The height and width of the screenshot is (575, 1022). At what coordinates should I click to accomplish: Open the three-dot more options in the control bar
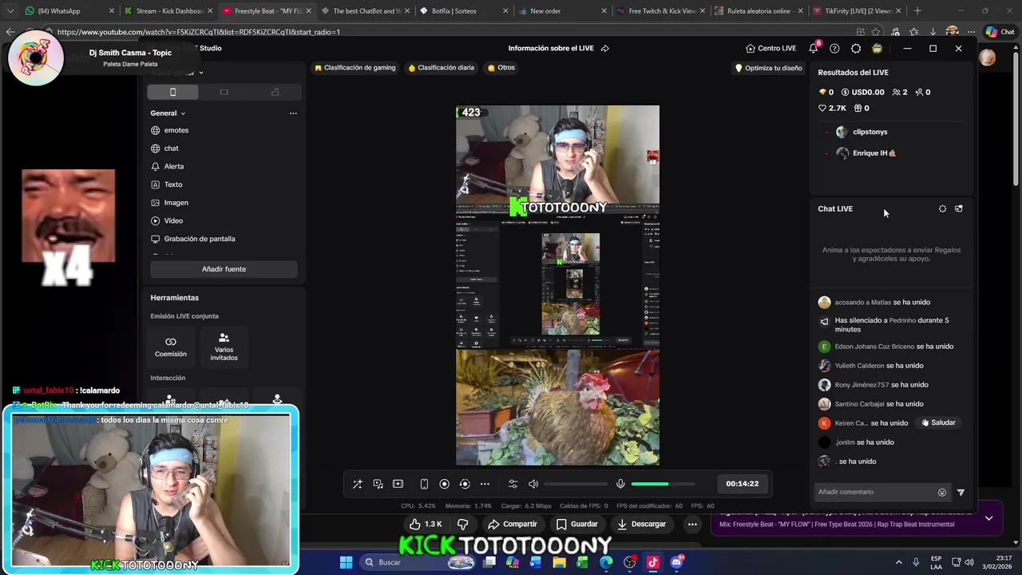(485, 484)
